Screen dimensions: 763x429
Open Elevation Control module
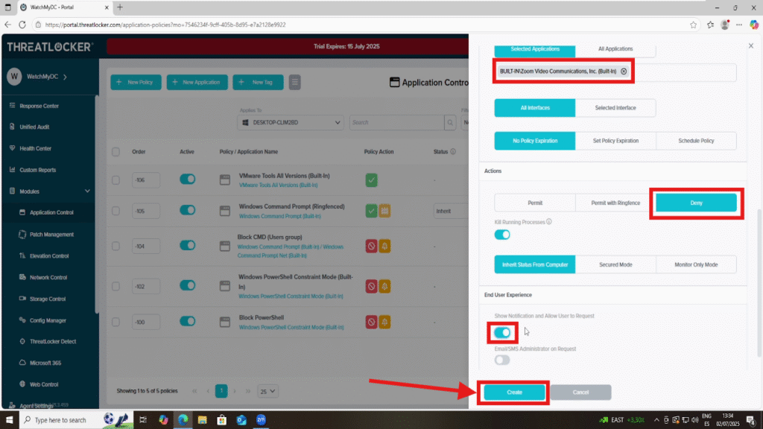[49, 256]
